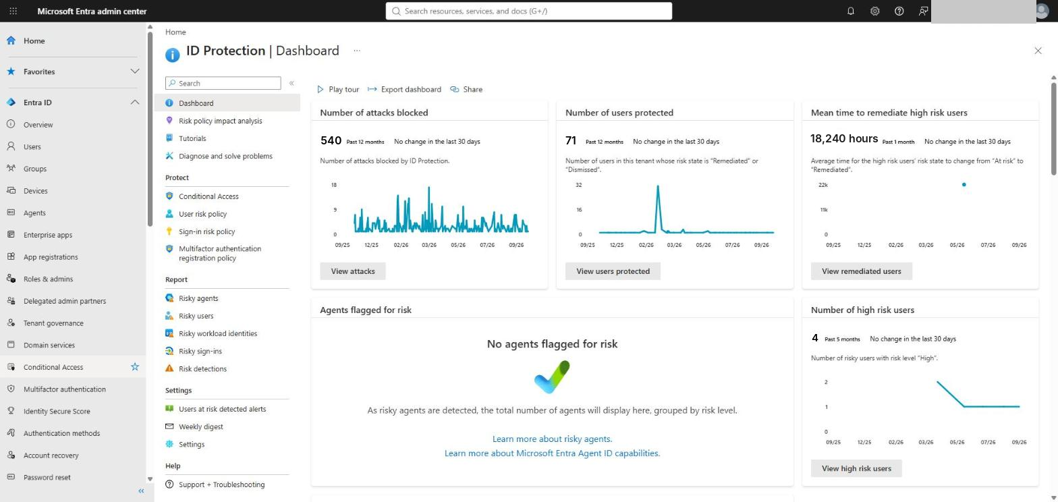Open portal settings gear icon
Screen dimensions: 1058x502
(875, 11)
